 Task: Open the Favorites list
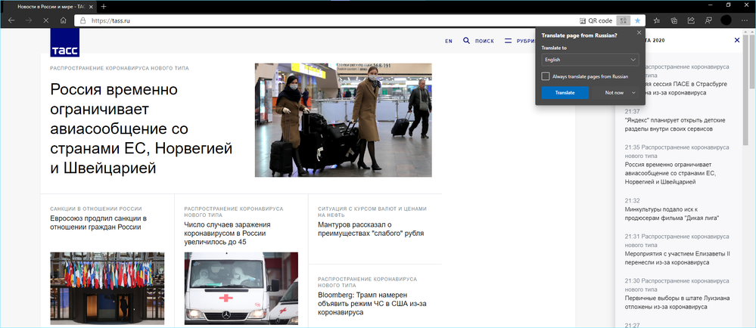657,20
